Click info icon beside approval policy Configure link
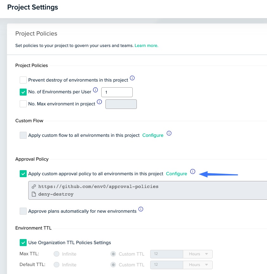 click(193, 171)
